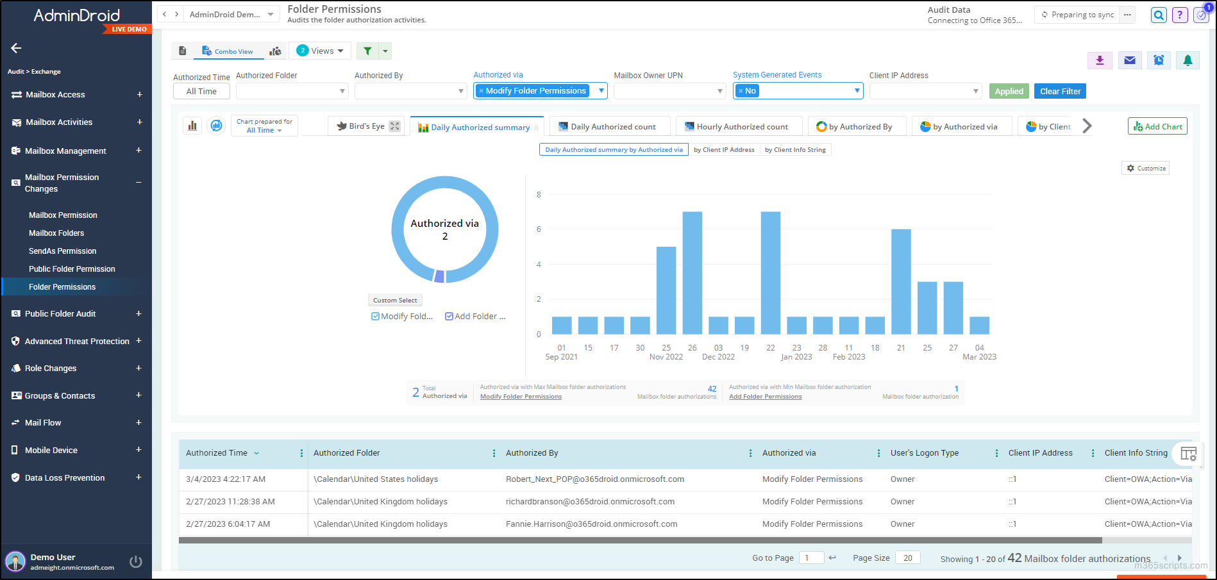1217x580 pixels.
Task: Click the download export icon
Action: click(1100, 60)
